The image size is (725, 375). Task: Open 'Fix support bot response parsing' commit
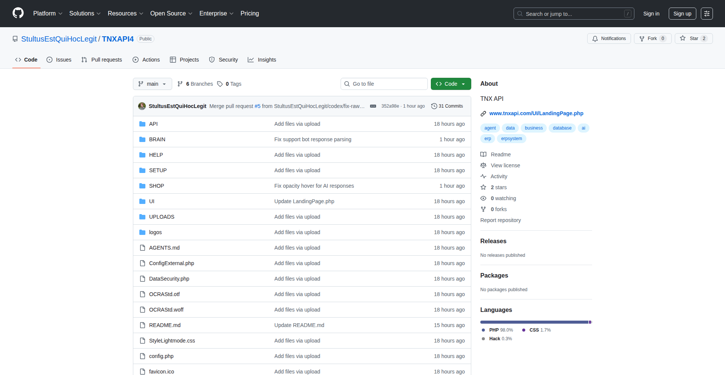click(x=313, y=139)
